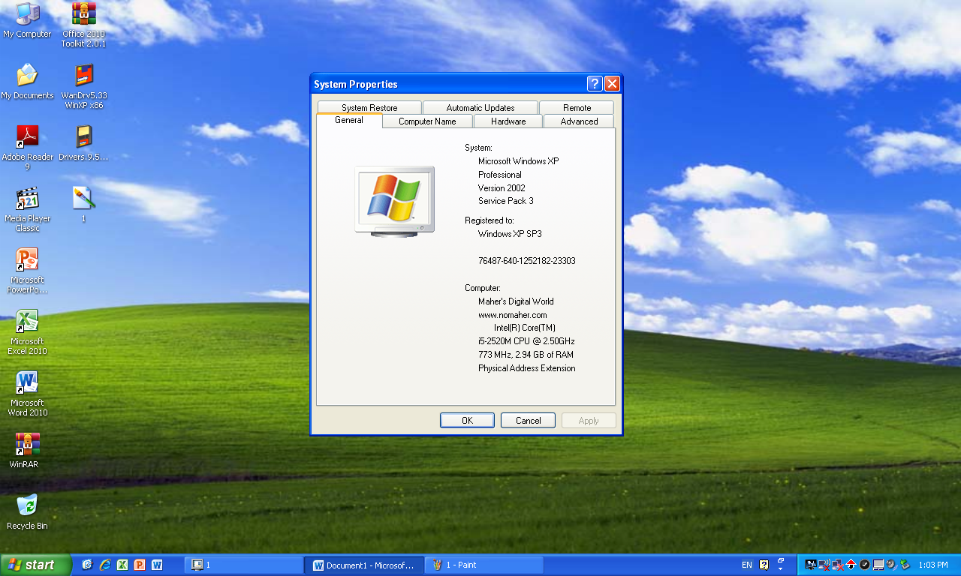Switch to the System Restore tab

coord(369,107)
